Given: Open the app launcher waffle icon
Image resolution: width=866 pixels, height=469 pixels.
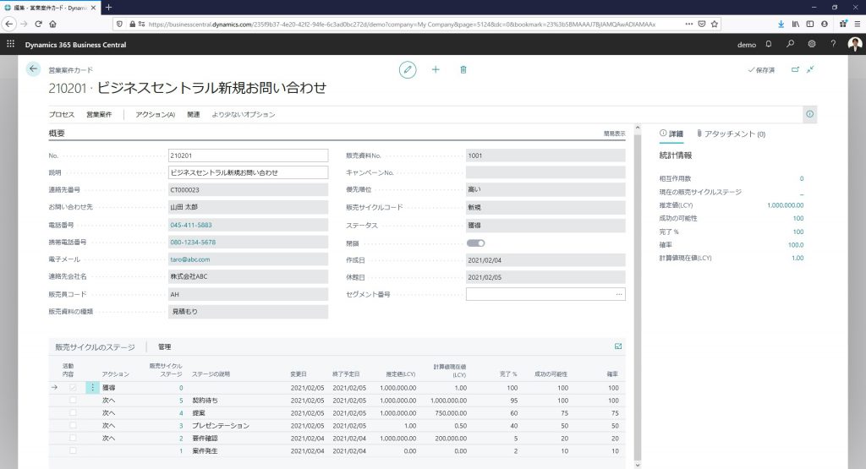Looking at the screenshot, I should (x=11, y=43).
